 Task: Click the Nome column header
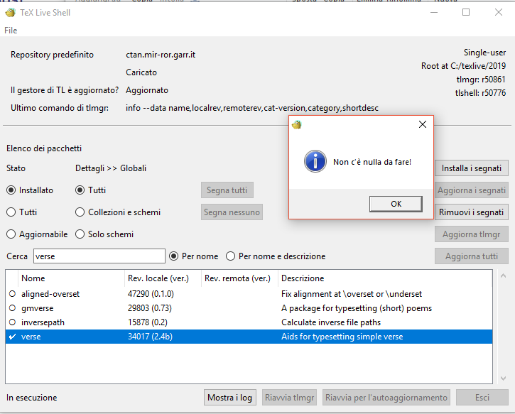point(71,278)
